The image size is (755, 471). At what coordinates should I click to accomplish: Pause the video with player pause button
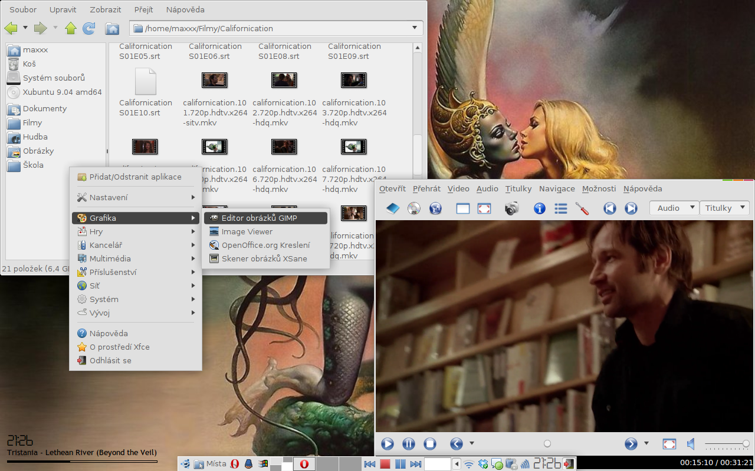(408, 444)
